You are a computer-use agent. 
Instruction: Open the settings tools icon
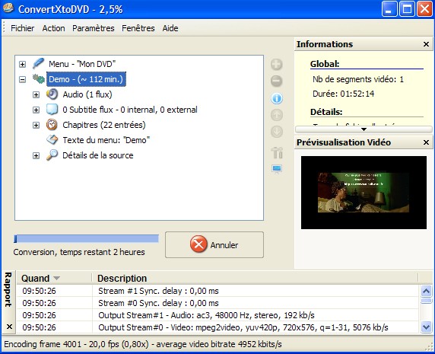tap(277, 152)
